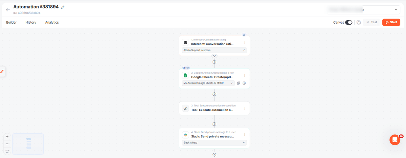Click the copy automation icon beside Canvas toggle

tap(359, 23)
